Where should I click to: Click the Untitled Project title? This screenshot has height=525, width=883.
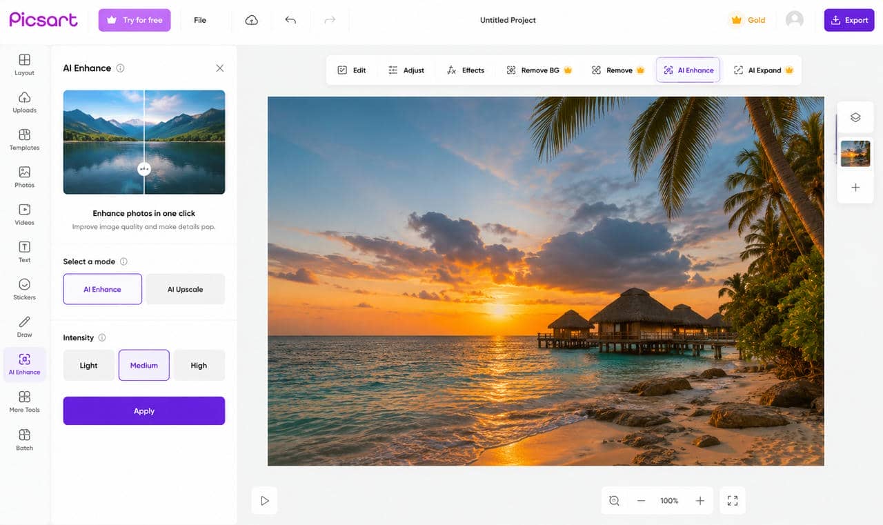coord(508,20)
